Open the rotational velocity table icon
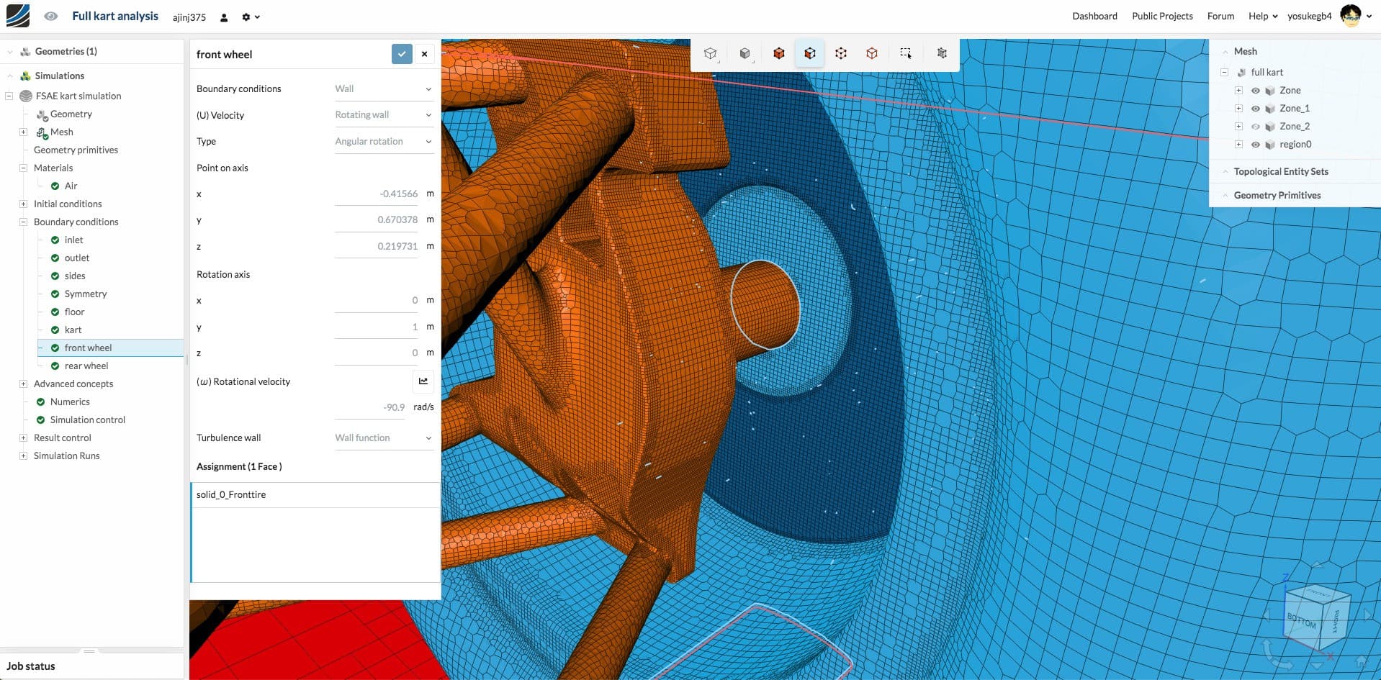The height and width of the screenshot is (680, 1381). click(x=423, y=381)
